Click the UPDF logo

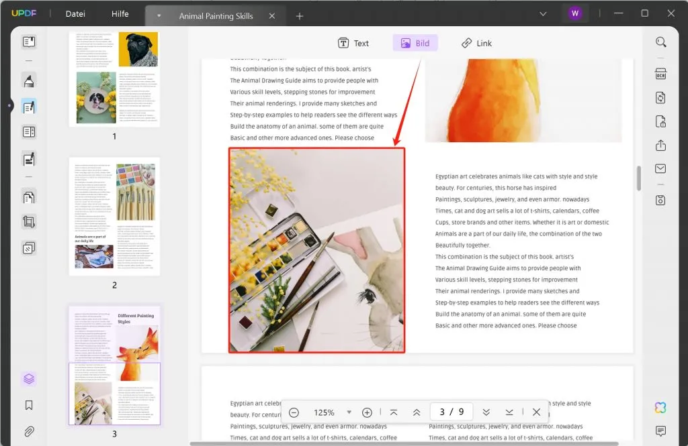(24, 13)
